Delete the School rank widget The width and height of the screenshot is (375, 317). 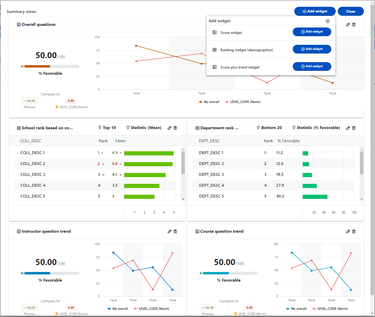pos(175,128)
